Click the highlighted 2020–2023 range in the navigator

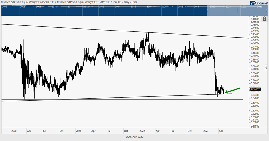(x=237, y=11)
